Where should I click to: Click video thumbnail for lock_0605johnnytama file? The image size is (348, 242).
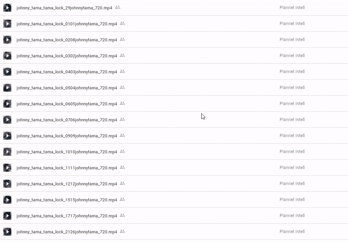point(7,104)
